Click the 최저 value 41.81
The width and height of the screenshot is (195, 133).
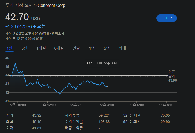(37, 128)
